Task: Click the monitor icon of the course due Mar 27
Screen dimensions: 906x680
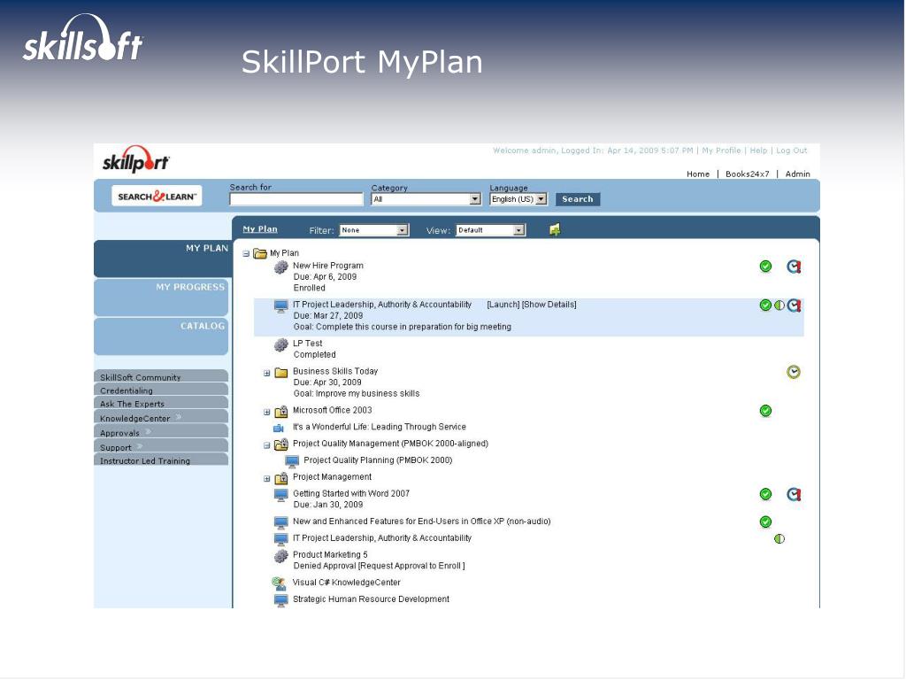Action: (280, 305)
